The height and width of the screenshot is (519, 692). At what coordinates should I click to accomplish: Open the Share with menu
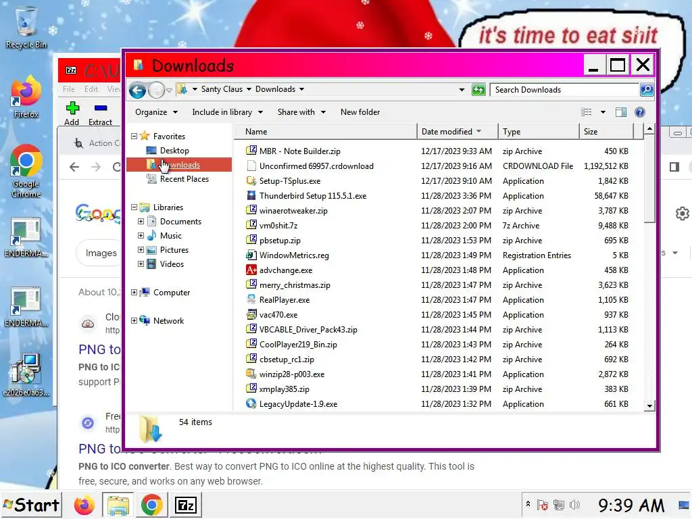click(301, 112)
